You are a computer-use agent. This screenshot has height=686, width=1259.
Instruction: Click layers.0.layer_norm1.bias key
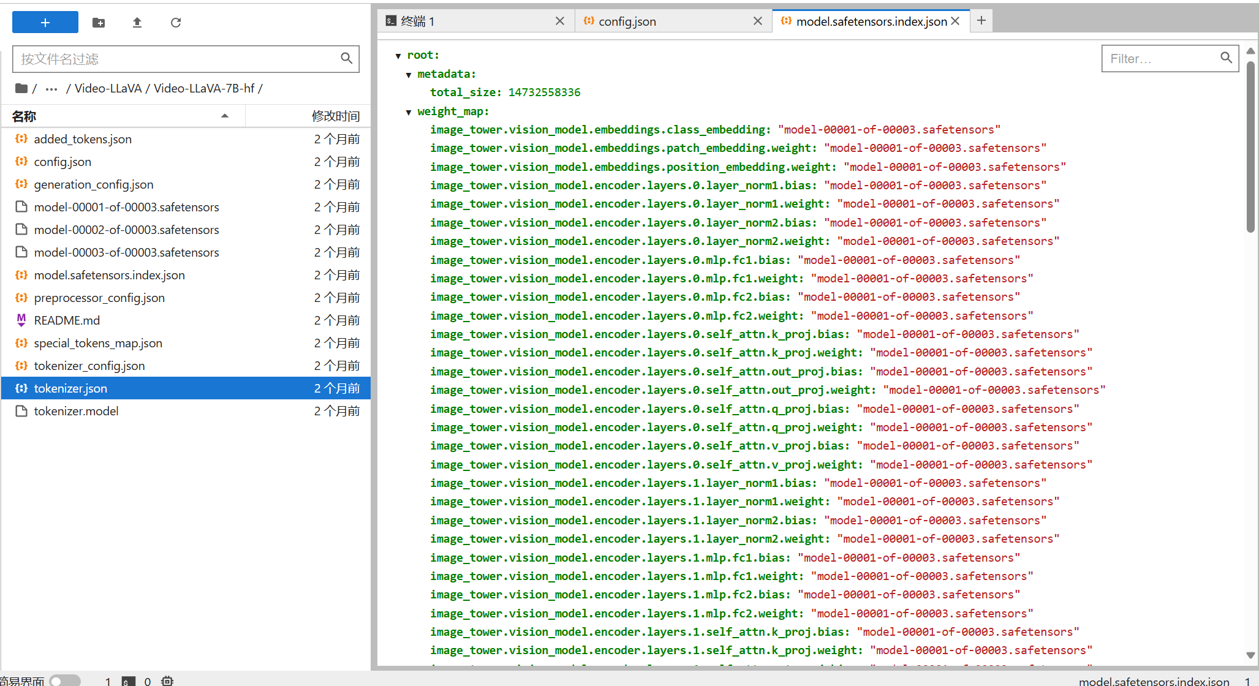tap(624, 186)
